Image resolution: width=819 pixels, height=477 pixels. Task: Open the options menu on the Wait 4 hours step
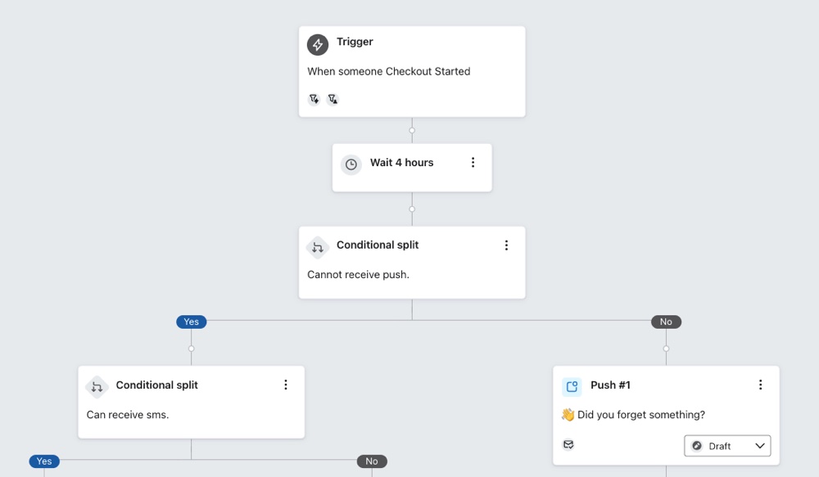tap(473, 162)
